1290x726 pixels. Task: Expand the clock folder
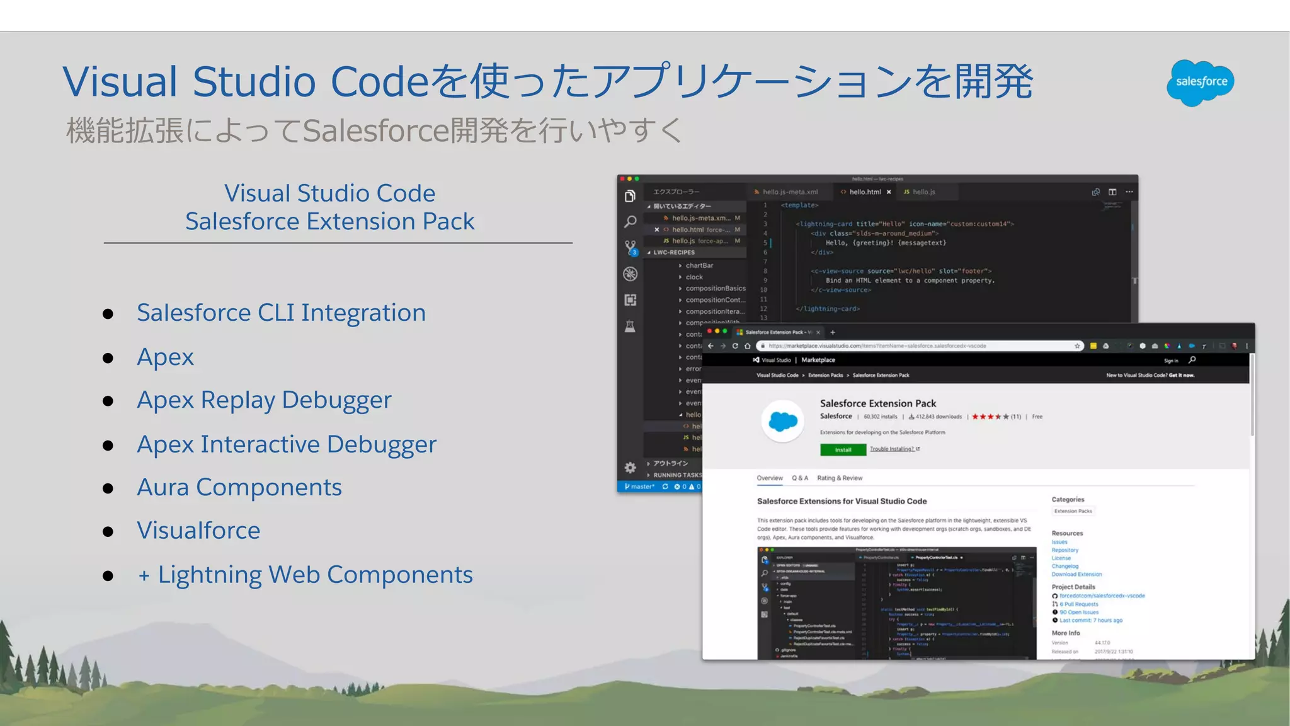coord(694,277)
